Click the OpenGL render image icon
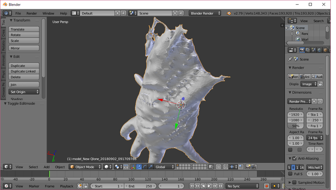Image resolution: width=336 pixels, height=190 pixels. tap(248, 167)
